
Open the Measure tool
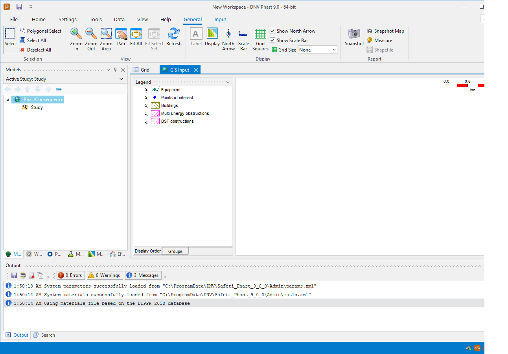tap(379, 41)
